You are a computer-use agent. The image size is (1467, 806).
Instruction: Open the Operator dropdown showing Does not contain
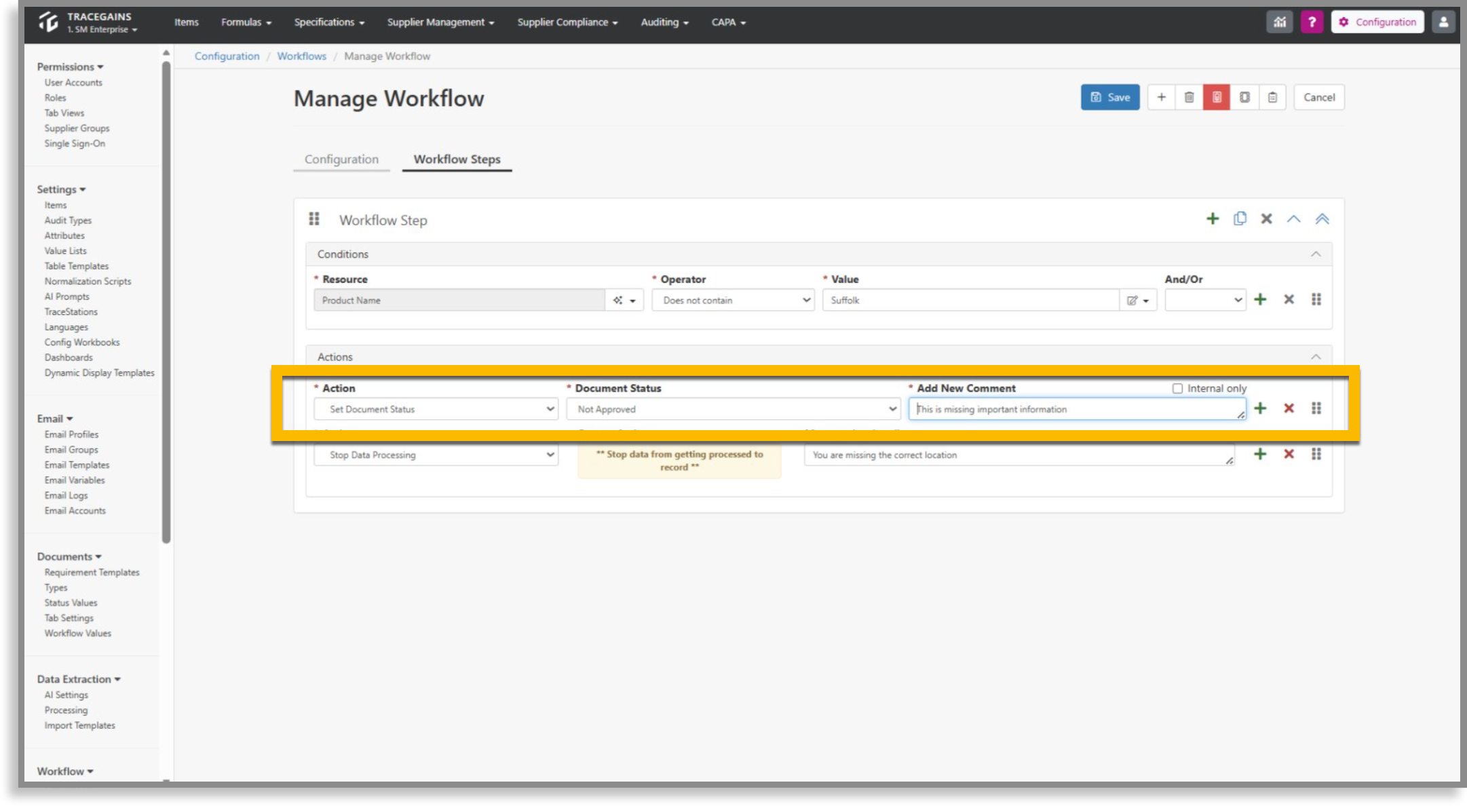[733, 300]
